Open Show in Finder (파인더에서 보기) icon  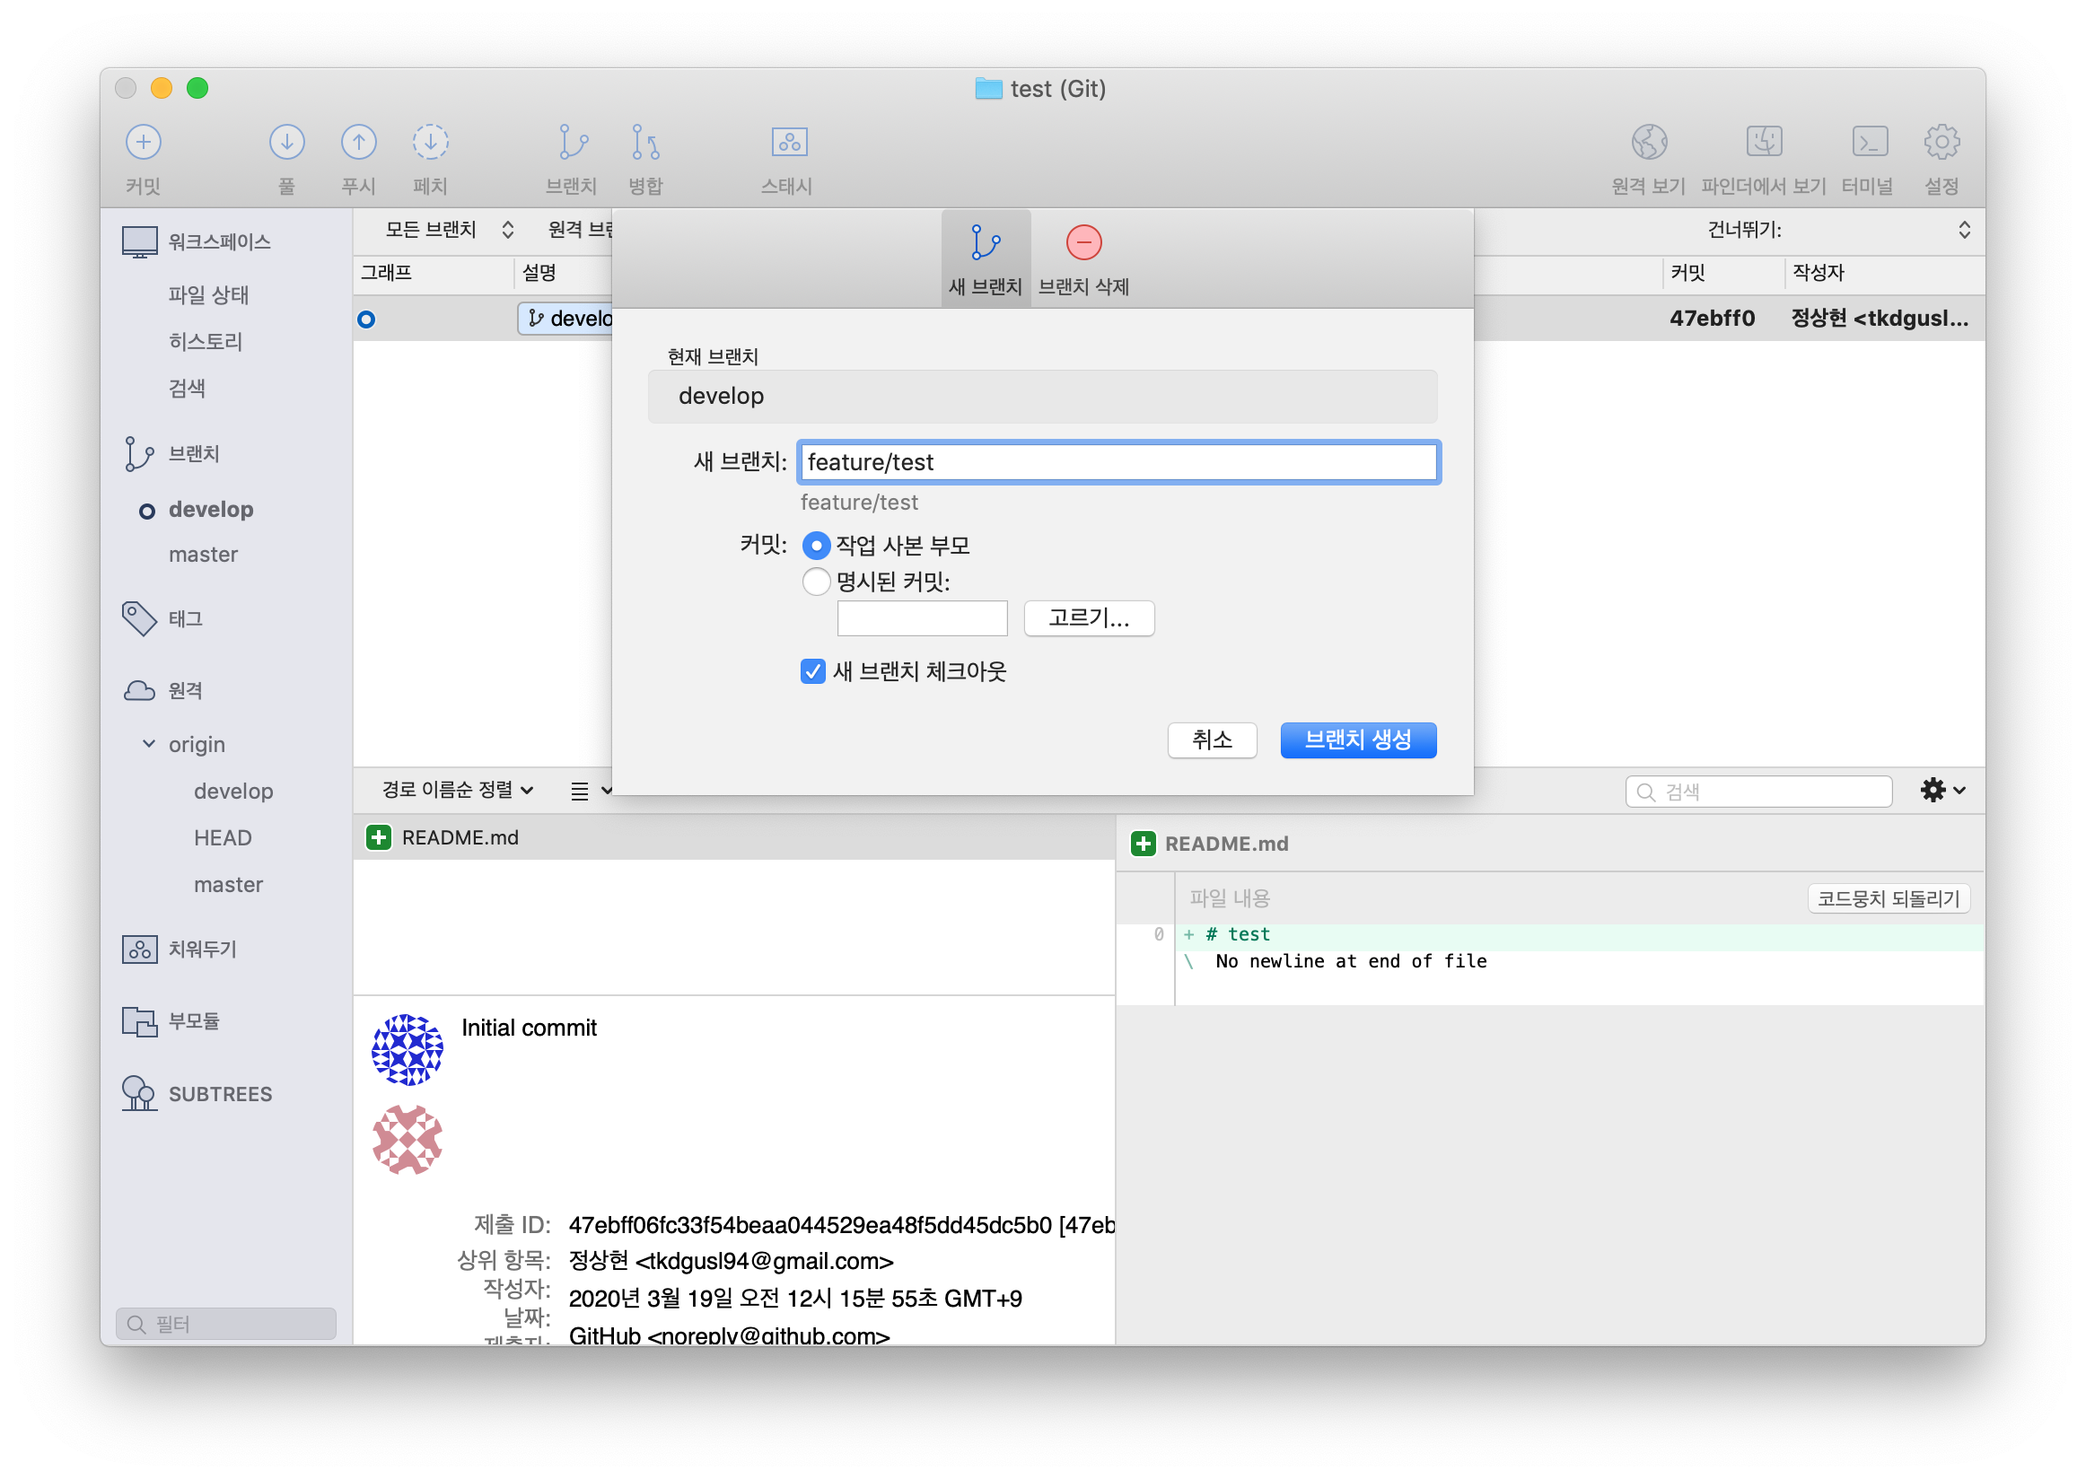click(1764, 142)
